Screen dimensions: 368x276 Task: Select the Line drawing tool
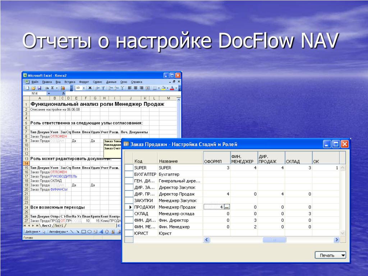[72, 232]
